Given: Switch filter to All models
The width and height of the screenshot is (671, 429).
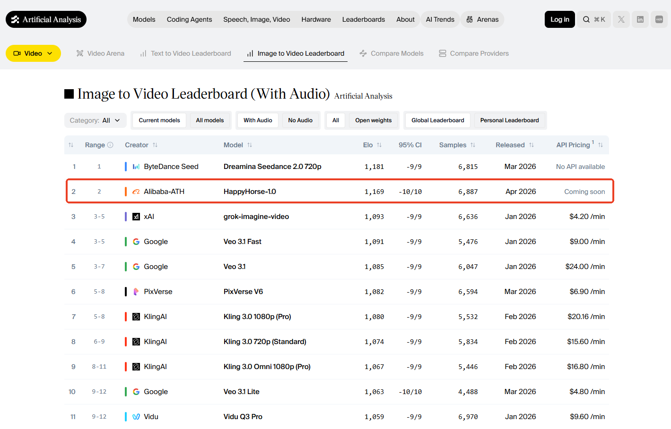Looking at the screenshot, I should (210, 120).
